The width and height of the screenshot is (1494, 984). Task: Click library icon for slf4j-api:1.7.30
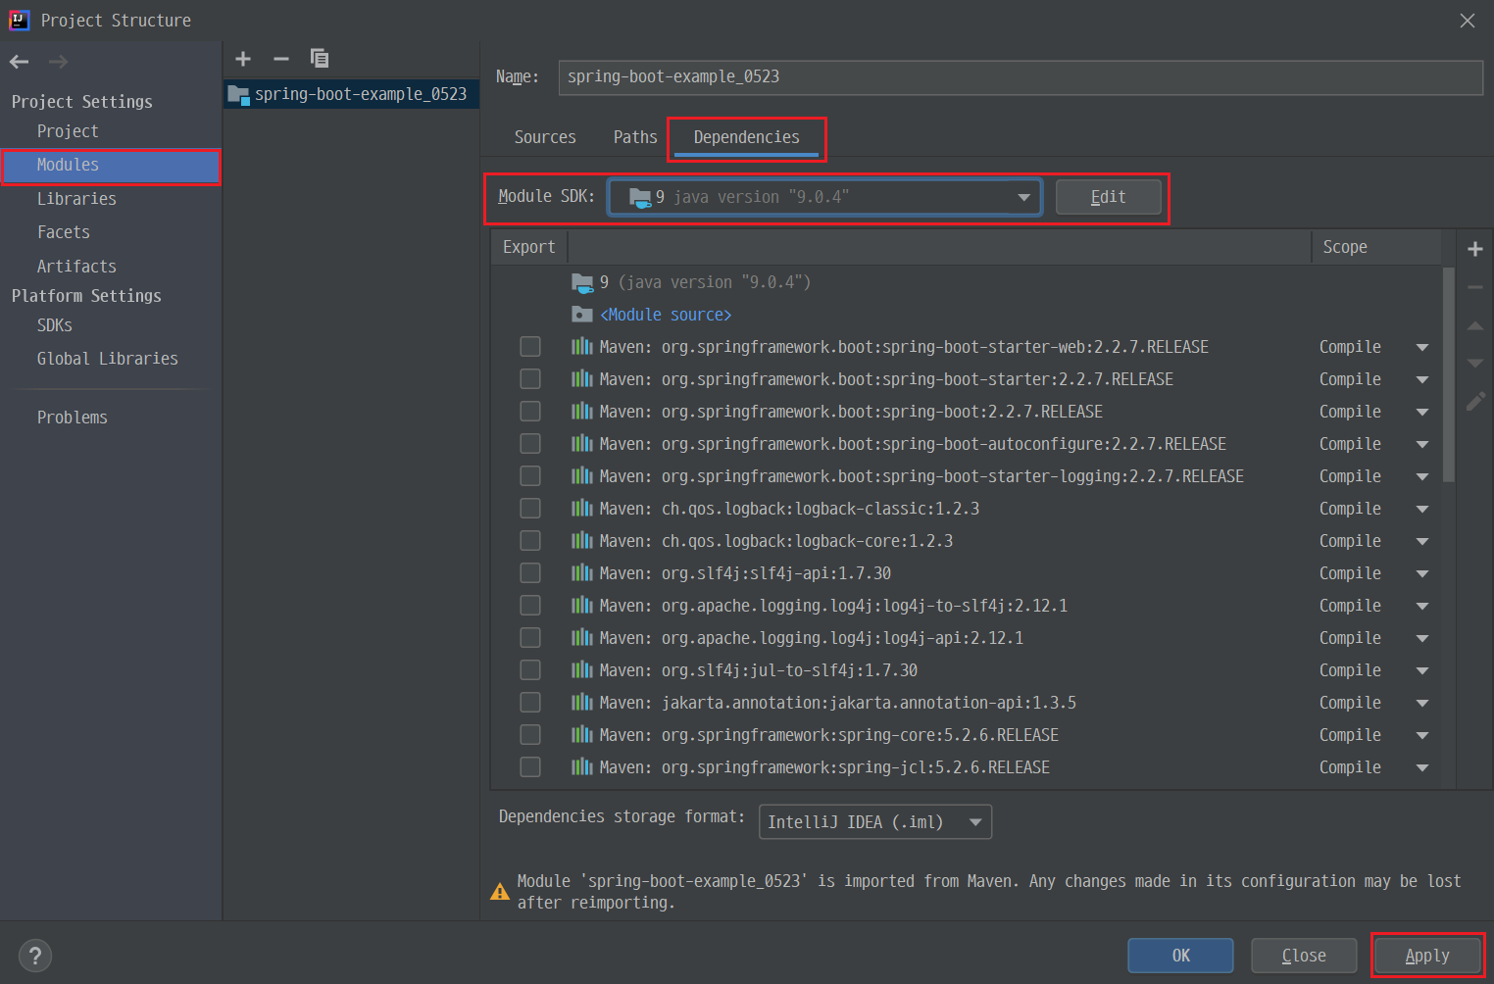pos(582,572)
